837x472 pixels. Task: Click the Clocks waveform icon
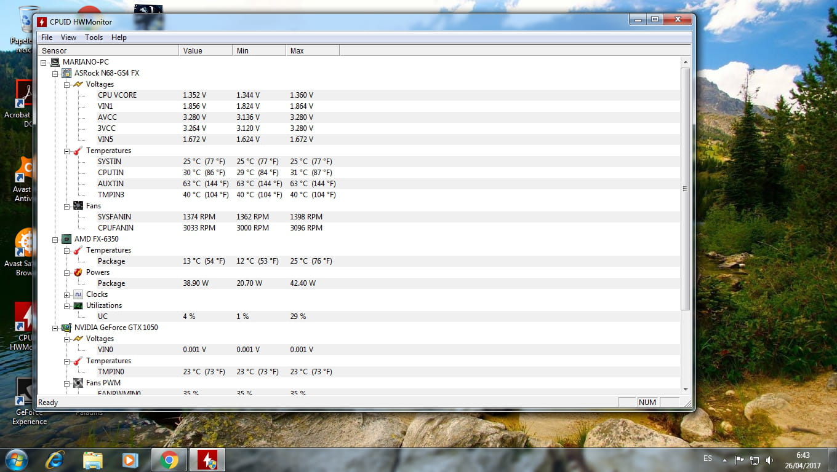(78, 294)
